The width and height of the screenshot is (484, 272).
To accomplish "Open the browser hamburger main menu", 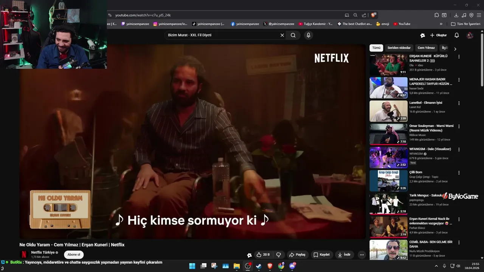I will (x=479, y=15).
